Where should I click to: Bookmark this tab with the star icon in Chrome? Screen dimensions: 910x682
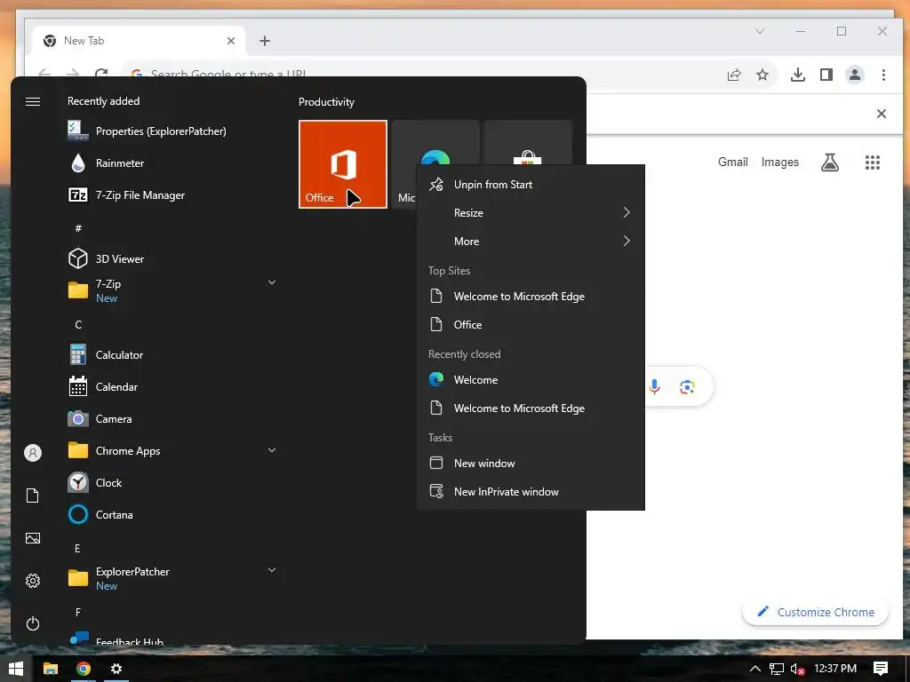[x=762, y=75]
